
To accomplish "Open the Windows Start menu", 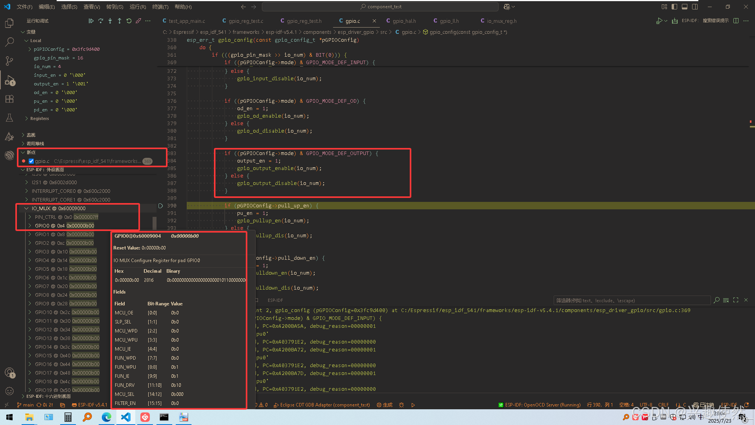I will point(9,417).
